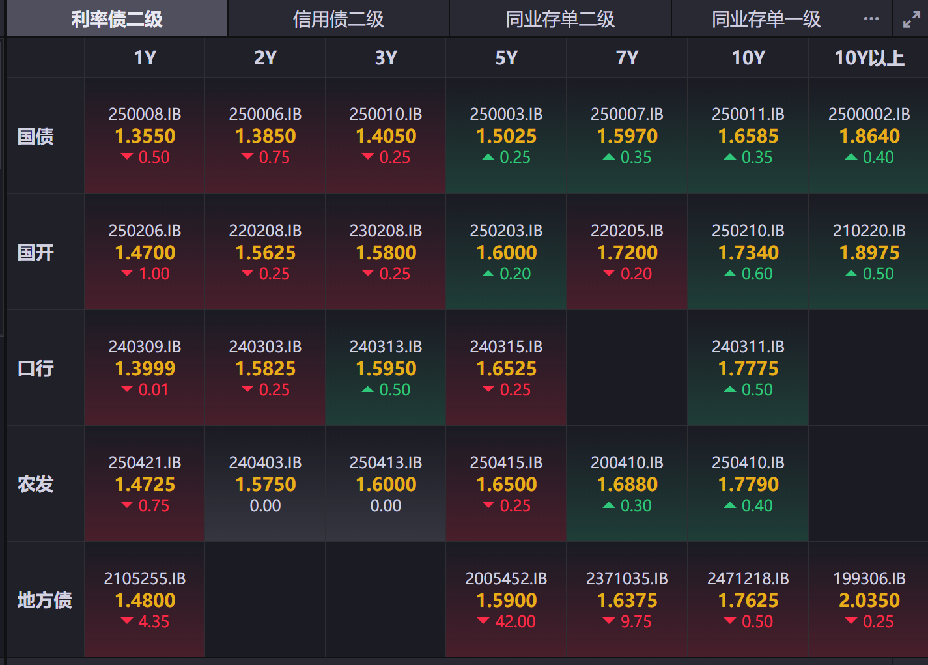Open bond 2471218.IB cell
This screenshot has height=665, width=928.
[x=748, y=600]
